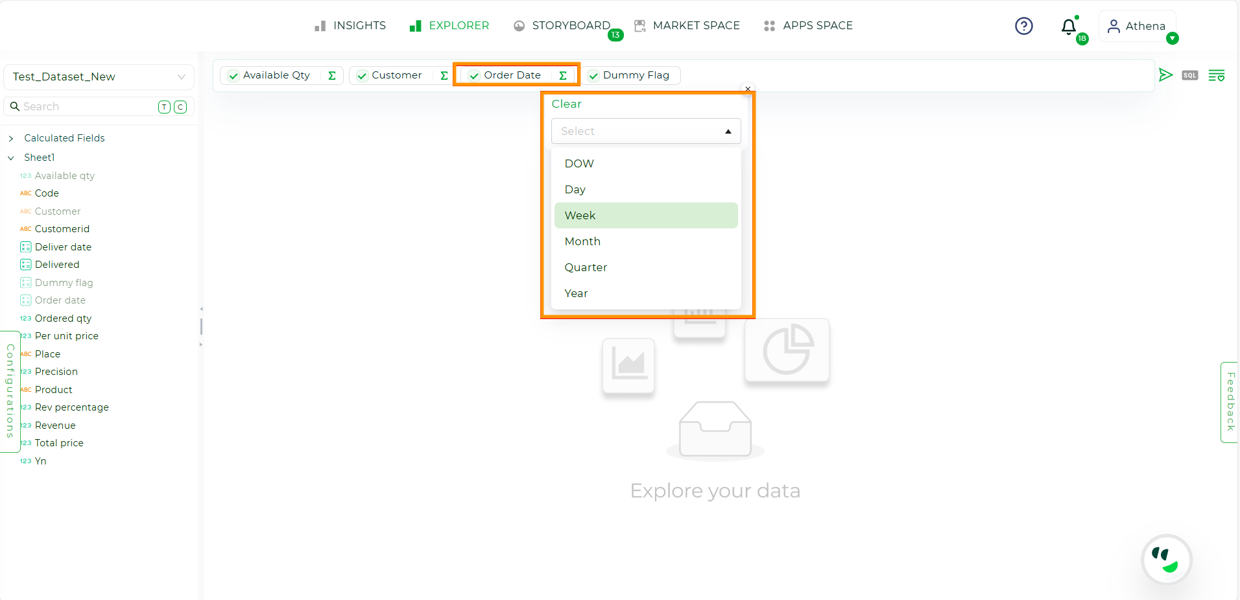The height and width of the screenshot is (600, 1240).
Task: Toggle the Dummy Flag checkmark off
Action: [x=593, y=75]
